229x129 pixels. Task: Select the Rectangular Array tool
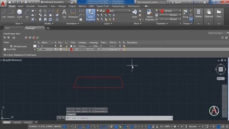tap(50, 19)
